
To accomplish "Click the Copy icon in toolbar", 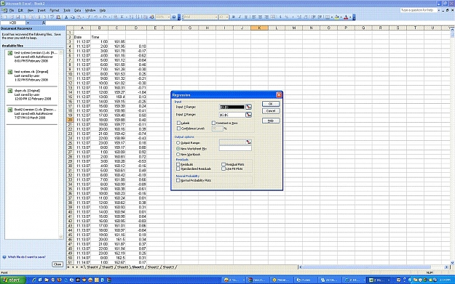I will point(73,17).
